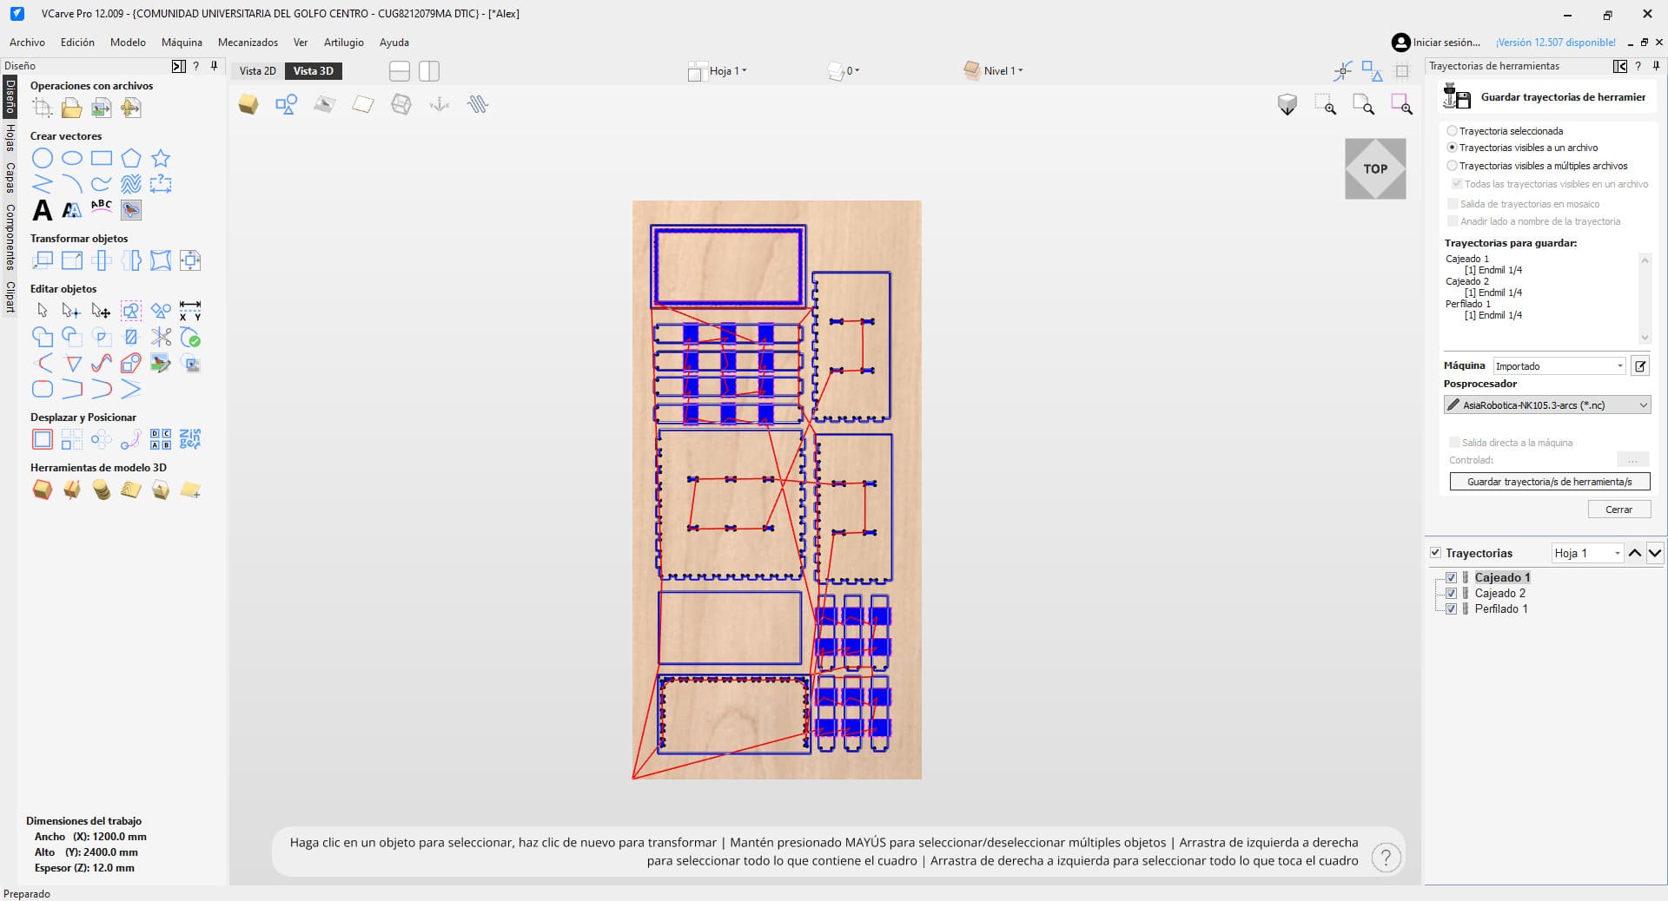Open the Máquina dropdown showing Importado
This screenshot has height=901, width=1668.
pos(1559,366)
